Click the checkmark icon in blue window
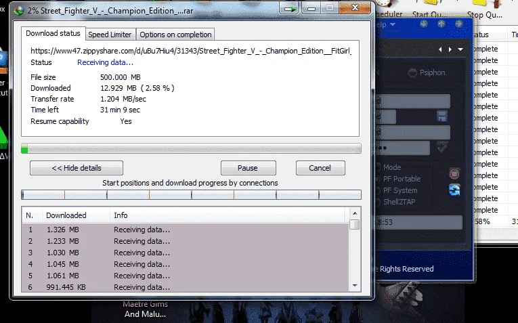Viewport: 518px width, 323px height. coord(442,147)
